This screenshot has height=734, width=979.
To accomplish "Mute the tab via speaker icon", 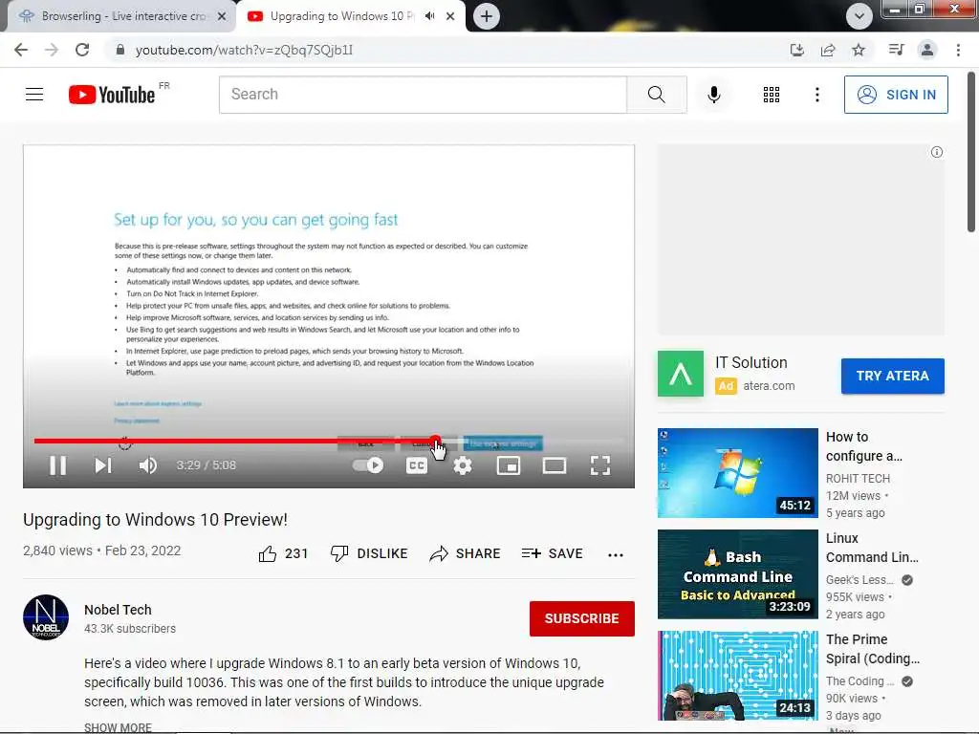I will 429,16.
